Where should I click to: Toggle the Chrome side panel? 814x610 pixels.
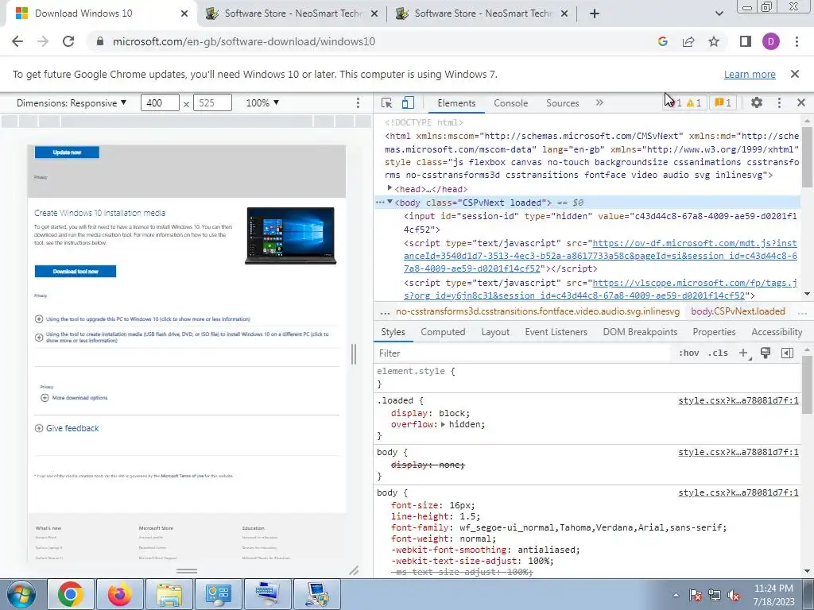click(746, 41)
